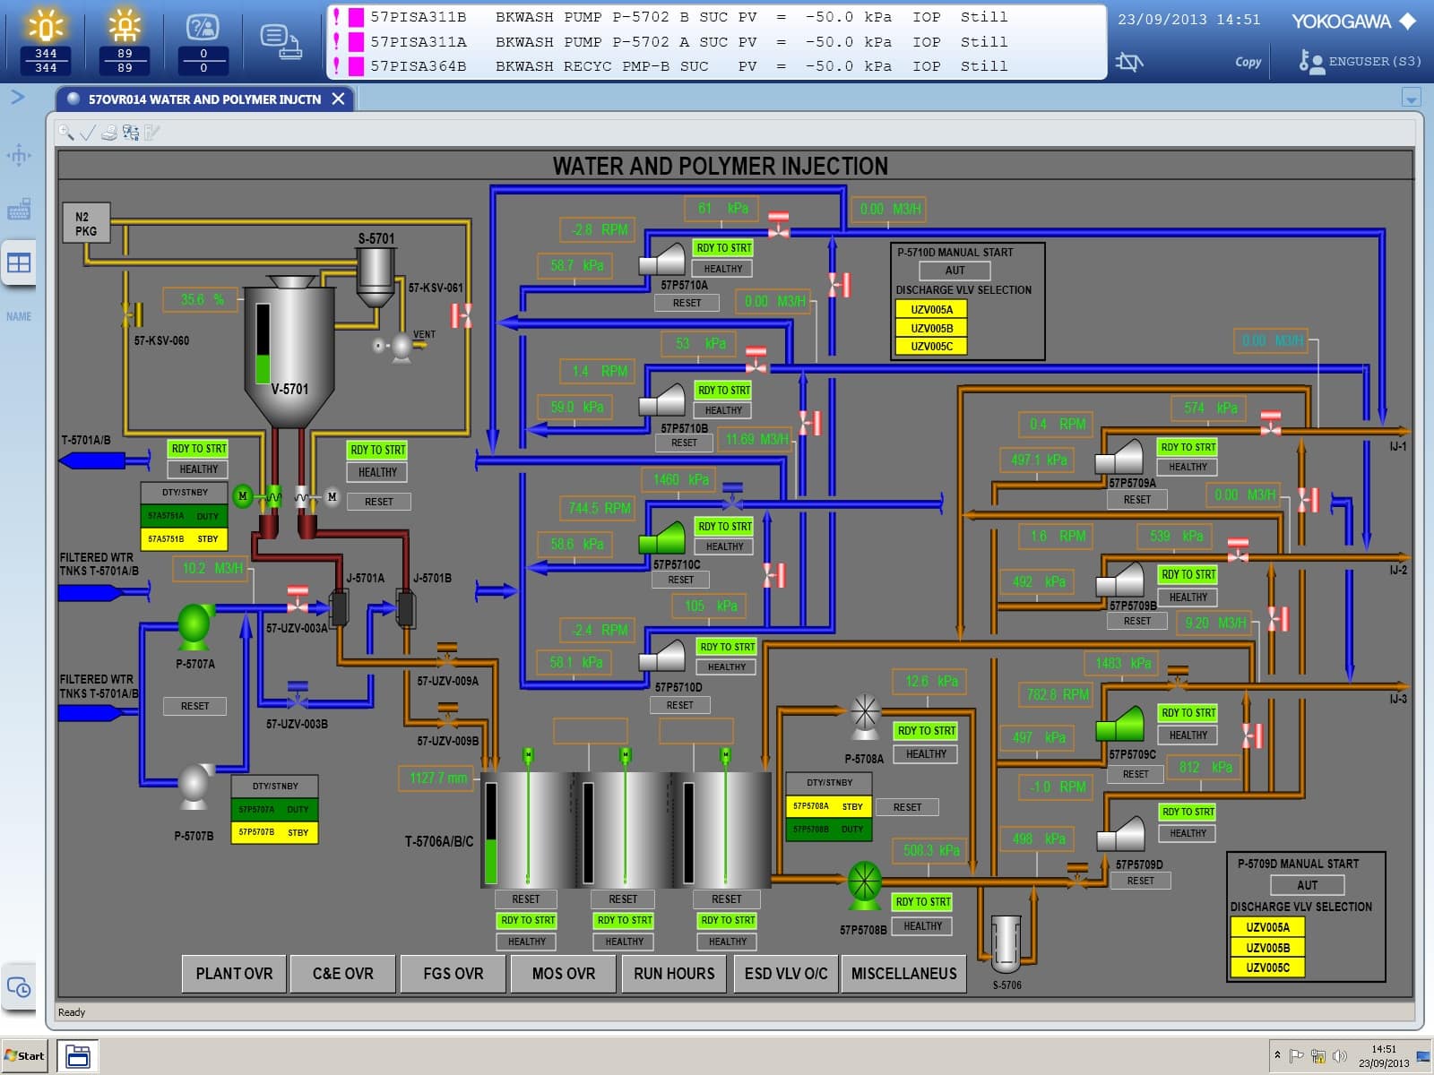
Task: Open system alarm icon showing 89
Action: [125, 39]
